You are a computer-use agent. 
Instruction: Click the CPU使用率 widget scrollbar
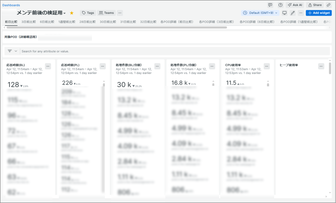268,85
